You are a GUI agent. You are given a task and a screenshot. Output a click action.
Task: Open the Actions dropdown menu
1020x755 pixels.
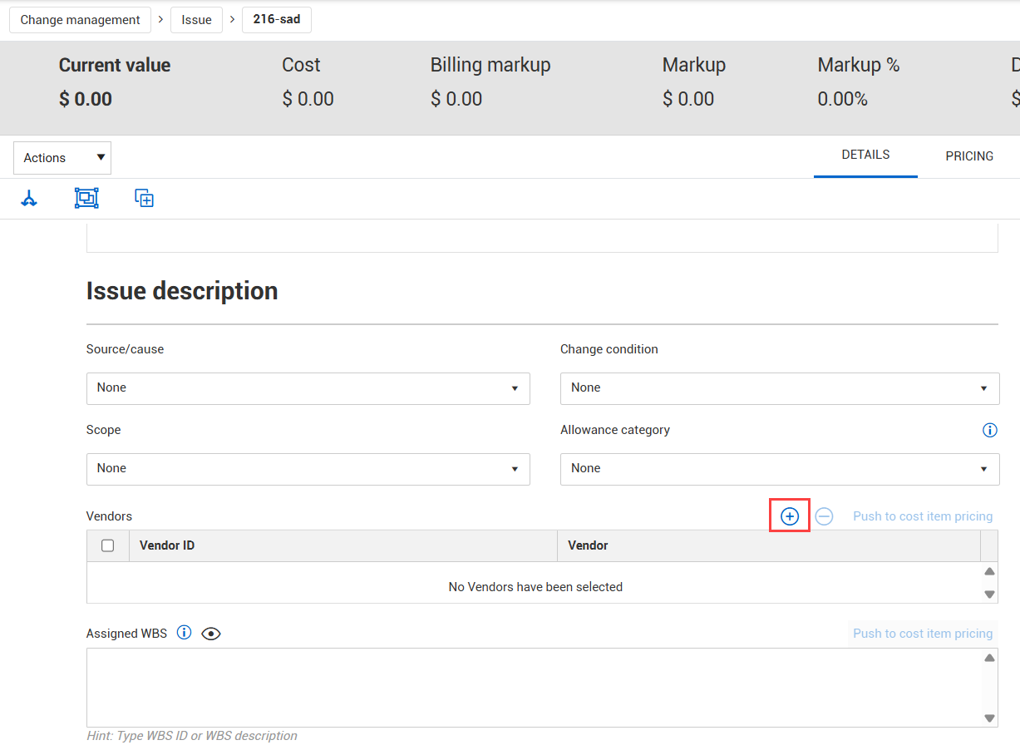click(x=62, y=158)
